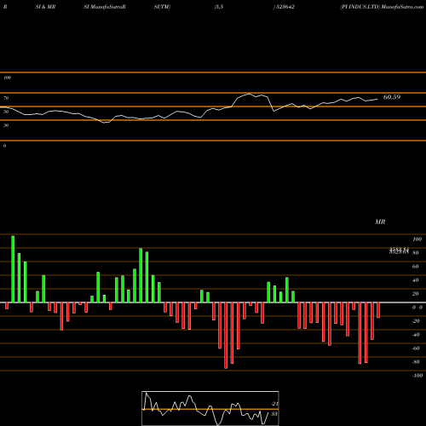Click the MR axis label -100

coord(417,376)
